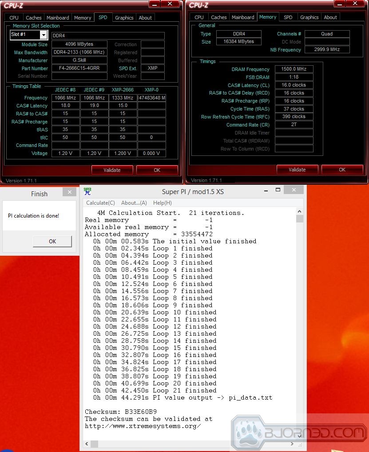Click the CAS# Latency value 16.0 clocks
Image resolution: width=369 pixels, height=452 pixels.
(x=294, y=85)
